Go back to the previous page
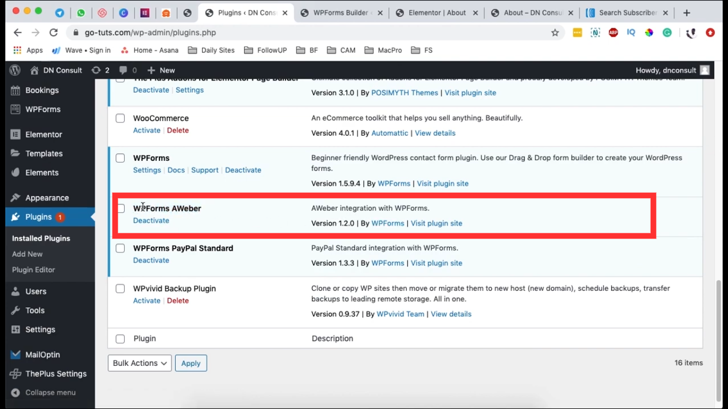Screen dimensions: 728x409 pyautogui.click(x=18, y=32)
